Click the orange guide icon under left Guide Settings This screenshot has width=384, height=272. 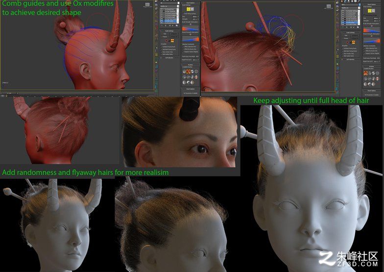point(172,41)
